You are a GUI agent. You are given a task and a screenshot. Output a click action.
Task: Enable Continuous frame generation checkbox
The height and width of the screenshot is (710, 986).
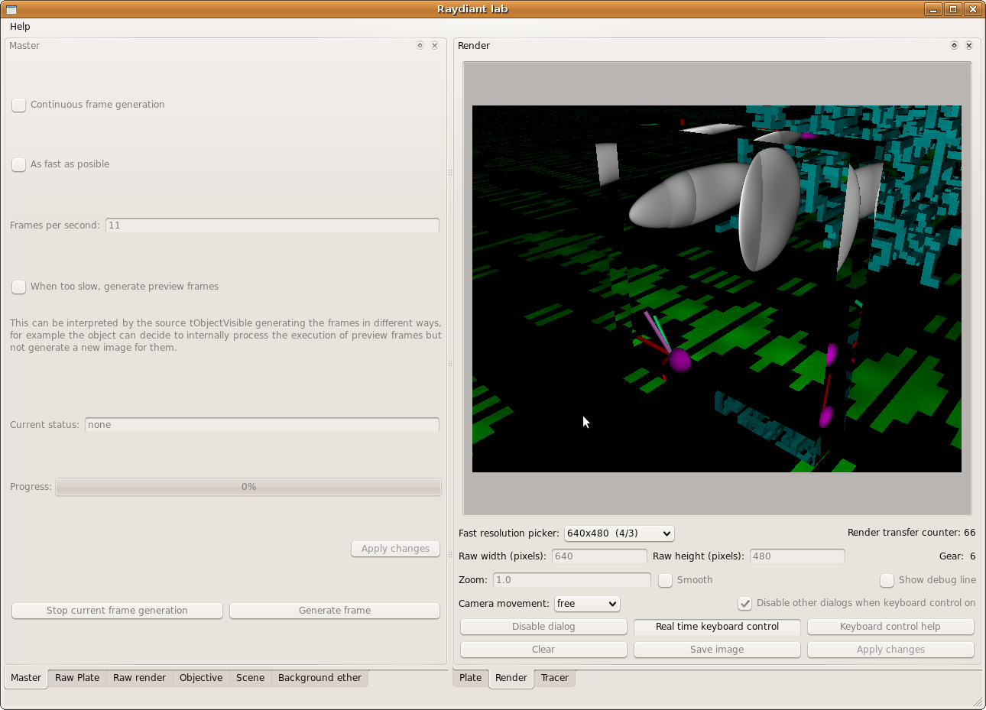click(19, 105)
